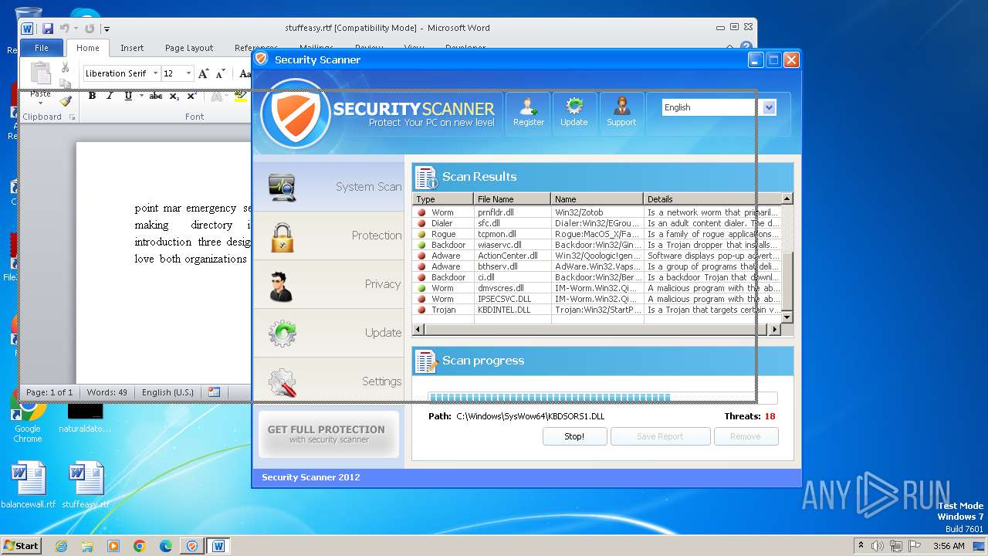Click Get Full Protection button
Viewport: 988px width, 556px height.
(329, 434)
